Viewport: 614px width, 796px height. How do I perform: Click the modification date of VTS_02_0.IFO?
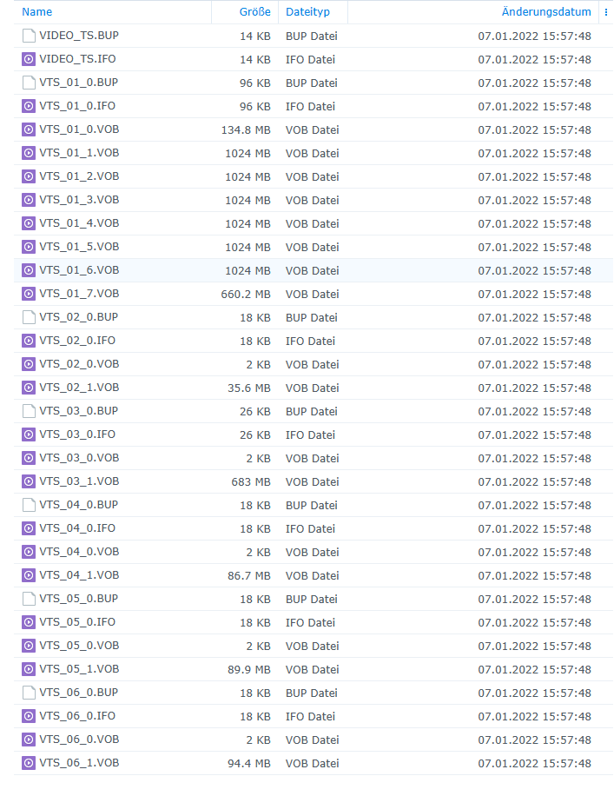click(534, 342)
